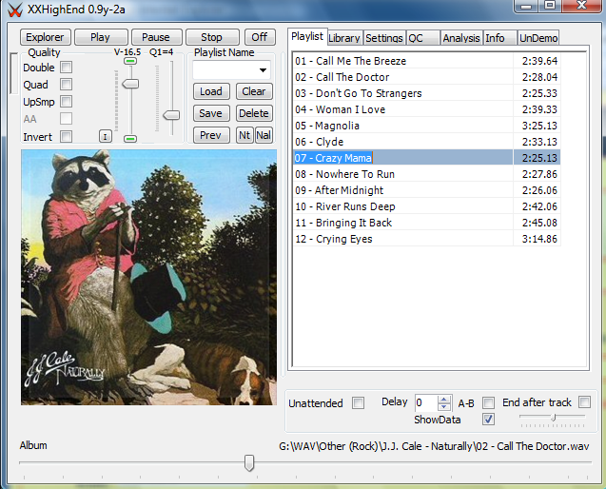
Task: Open the Analysis tab
Action: click(461, 38)
